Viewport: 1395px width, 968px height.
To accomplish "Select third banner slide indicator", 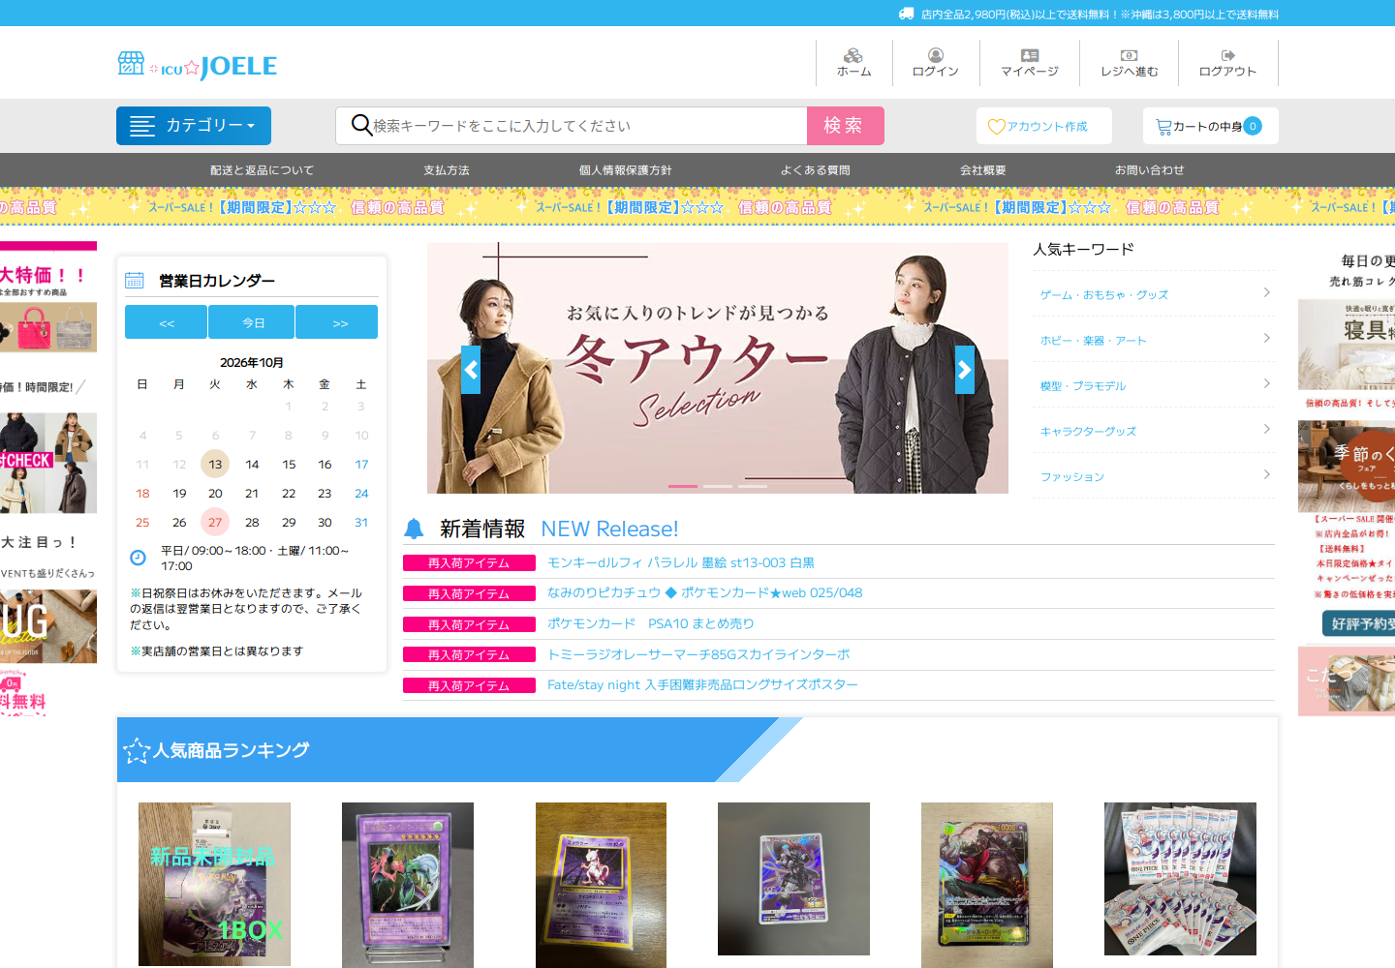I will 753,486.
